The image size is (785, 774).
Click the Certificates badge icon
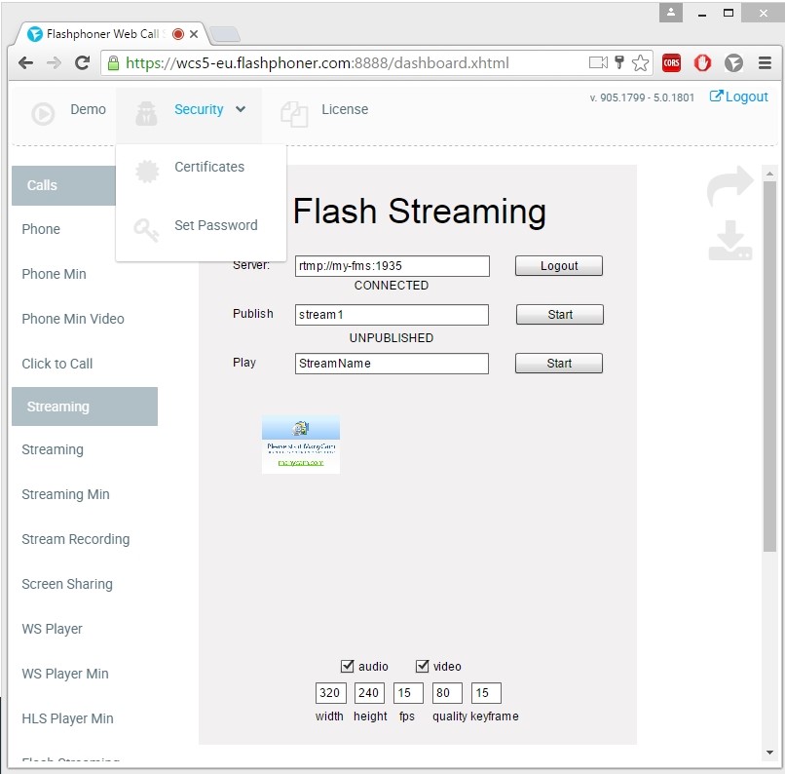(147, 172)
